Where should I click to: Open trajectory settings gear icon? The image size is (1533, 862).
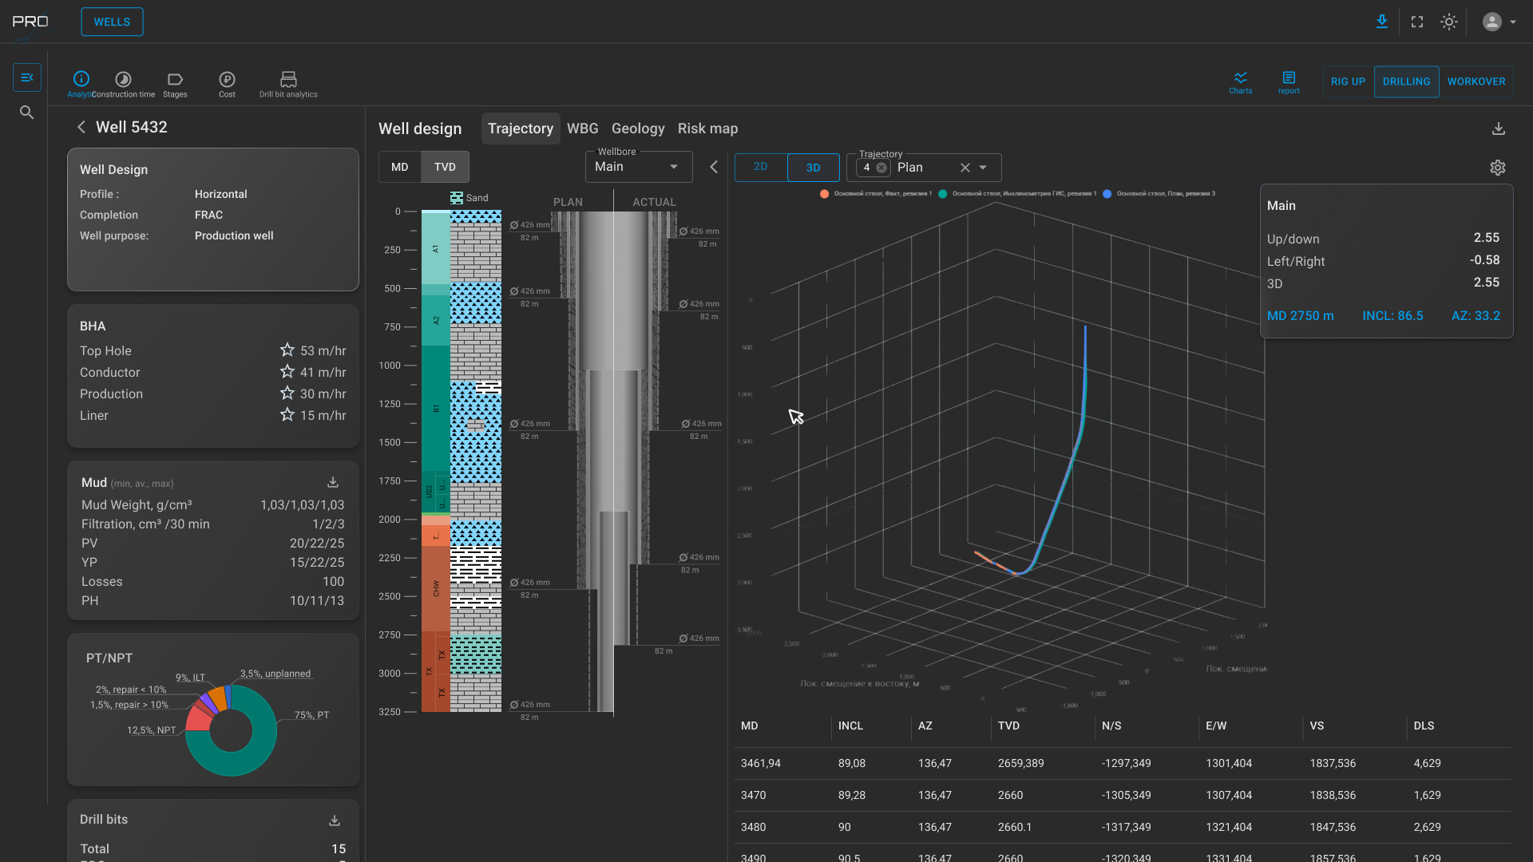[x=1498, y=168]
